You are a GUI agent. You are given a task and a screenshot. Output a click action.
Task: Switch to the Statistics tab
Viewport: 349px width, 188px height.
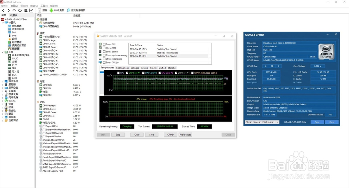(172, 68)
